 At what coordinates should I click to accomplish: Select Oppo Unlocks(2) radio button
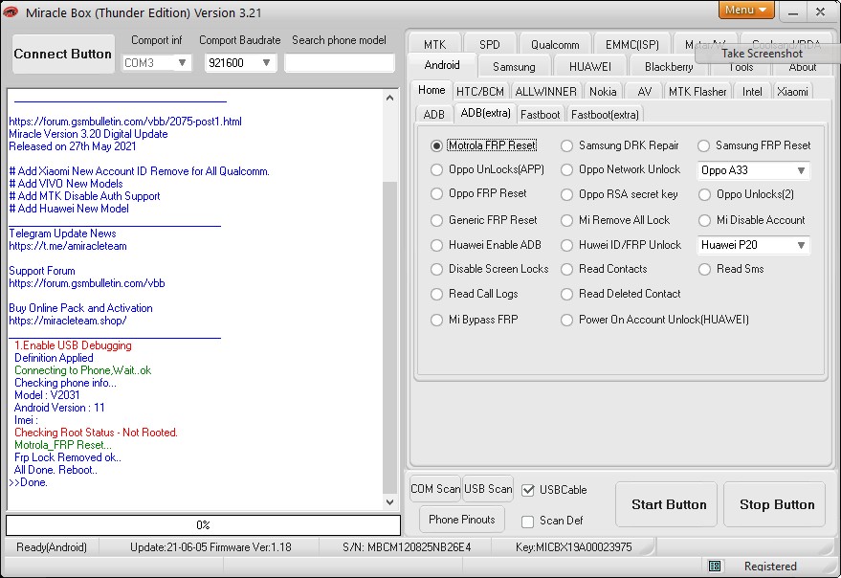[x=703, y=194]
